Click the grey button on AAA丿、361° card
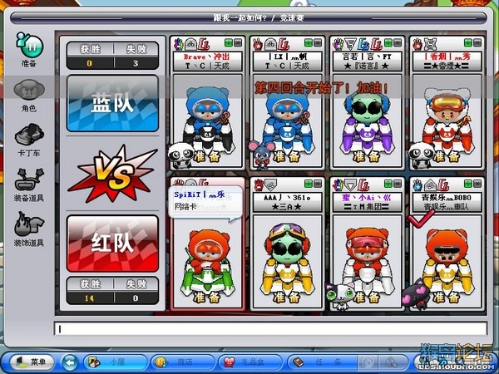Viewport: 499px width, 374px height. pos(318,184)
